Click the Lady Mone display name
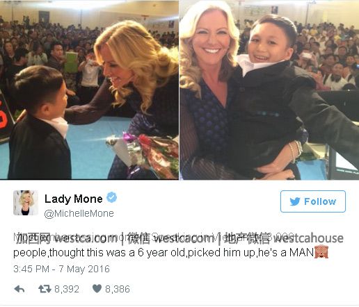The height and width of the screenshot is (307, 359). click(x=74, y=199)
